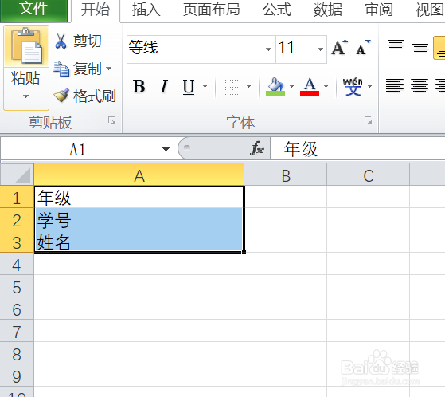This screenshot has height=397, width=445.
Task: Expand the Name Box dropdown
Action: click(166, 149)
